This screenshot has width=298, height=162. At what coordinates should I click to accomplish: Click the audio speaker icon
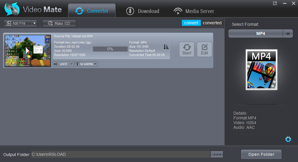[55, 64]
